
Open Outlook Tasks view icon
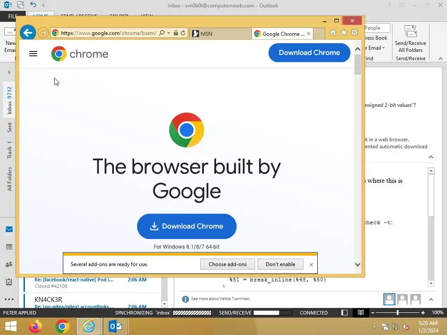(9, 282)
